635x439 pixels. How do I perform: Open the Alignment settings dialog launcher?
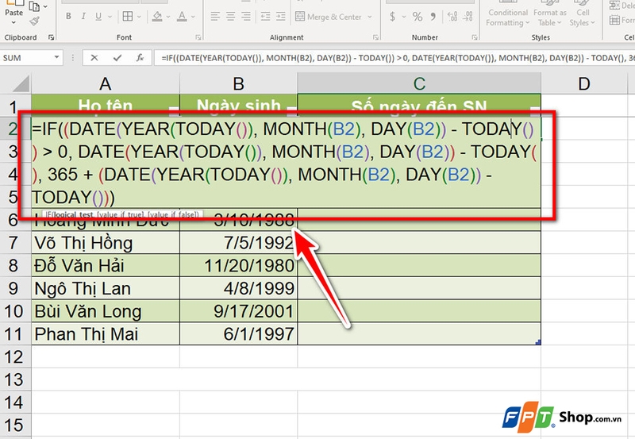[375, 37]
